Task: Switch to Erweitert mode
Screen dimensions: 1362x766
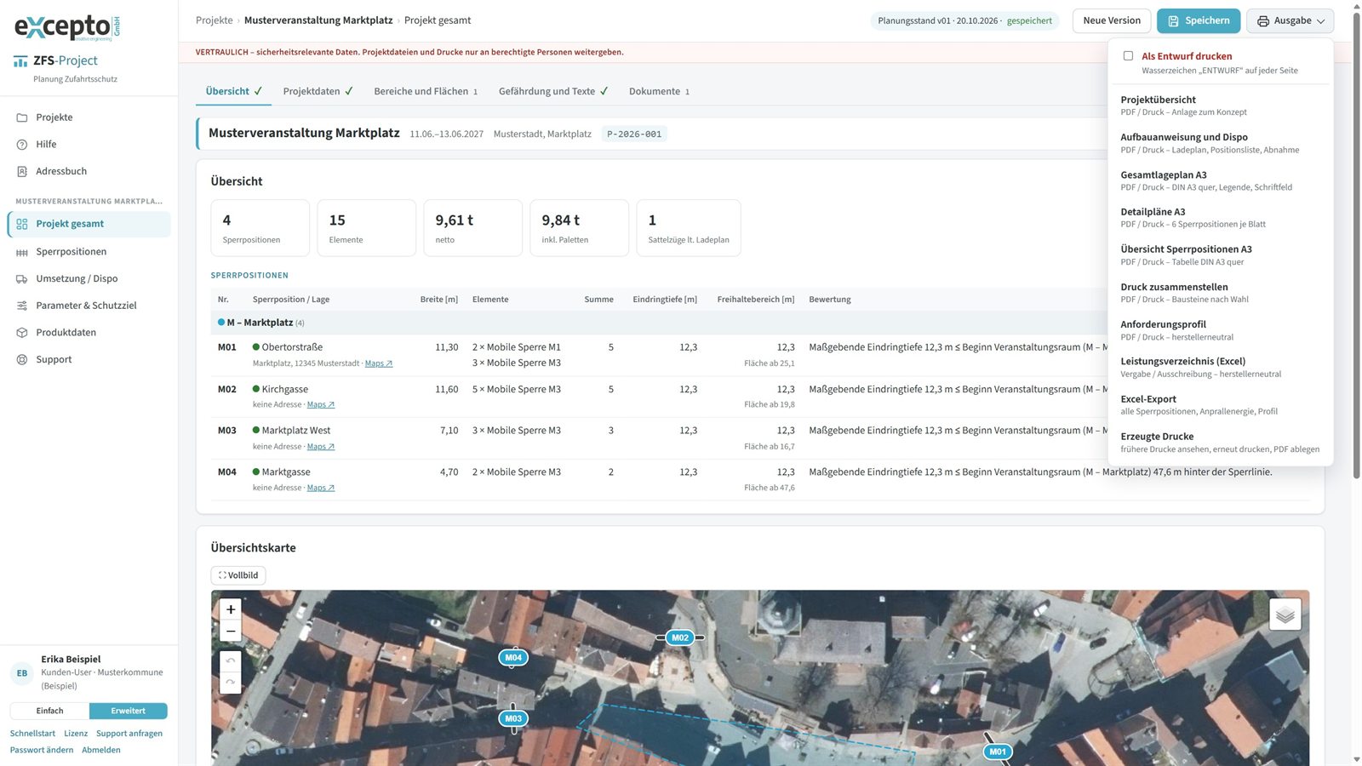Action: tap(128, 711)
